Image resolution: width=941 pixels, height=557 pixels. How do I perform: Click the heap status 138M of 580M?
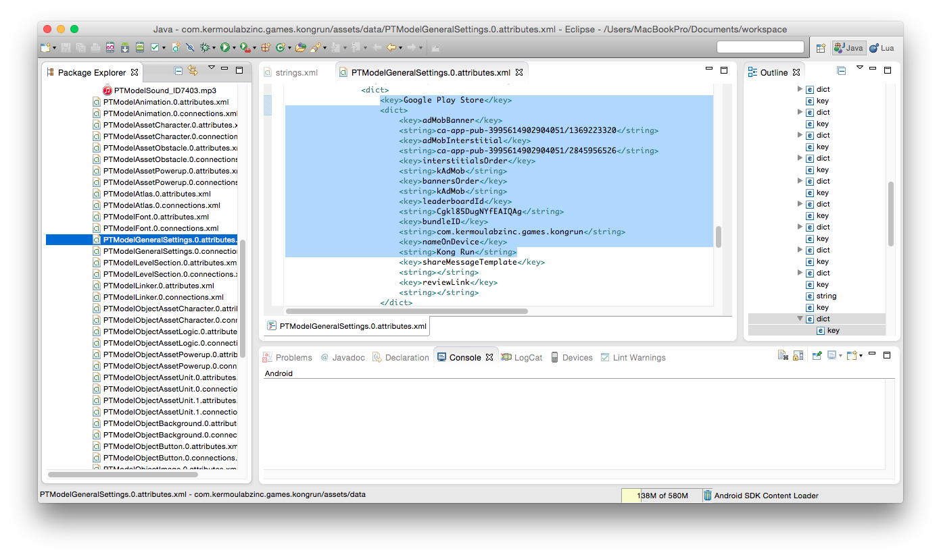click(662, 496)
